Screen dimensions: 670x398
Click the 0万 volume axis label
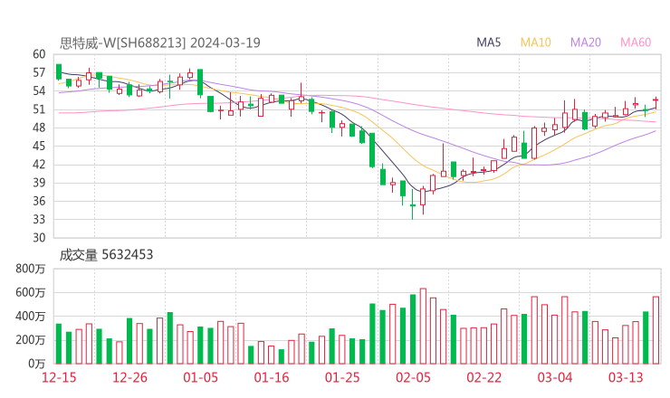pos(37,364)
